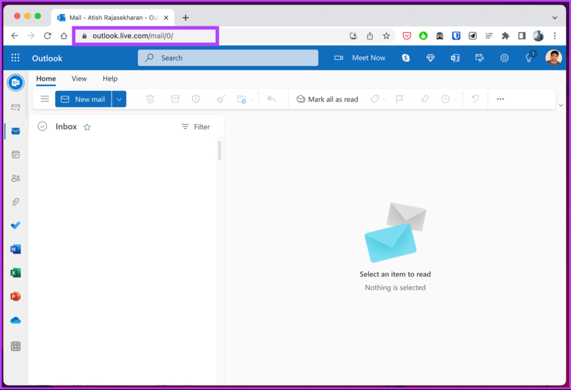Open a new browser tab
This screenshot has width=571, height=390.
click(x=185, y=17)
